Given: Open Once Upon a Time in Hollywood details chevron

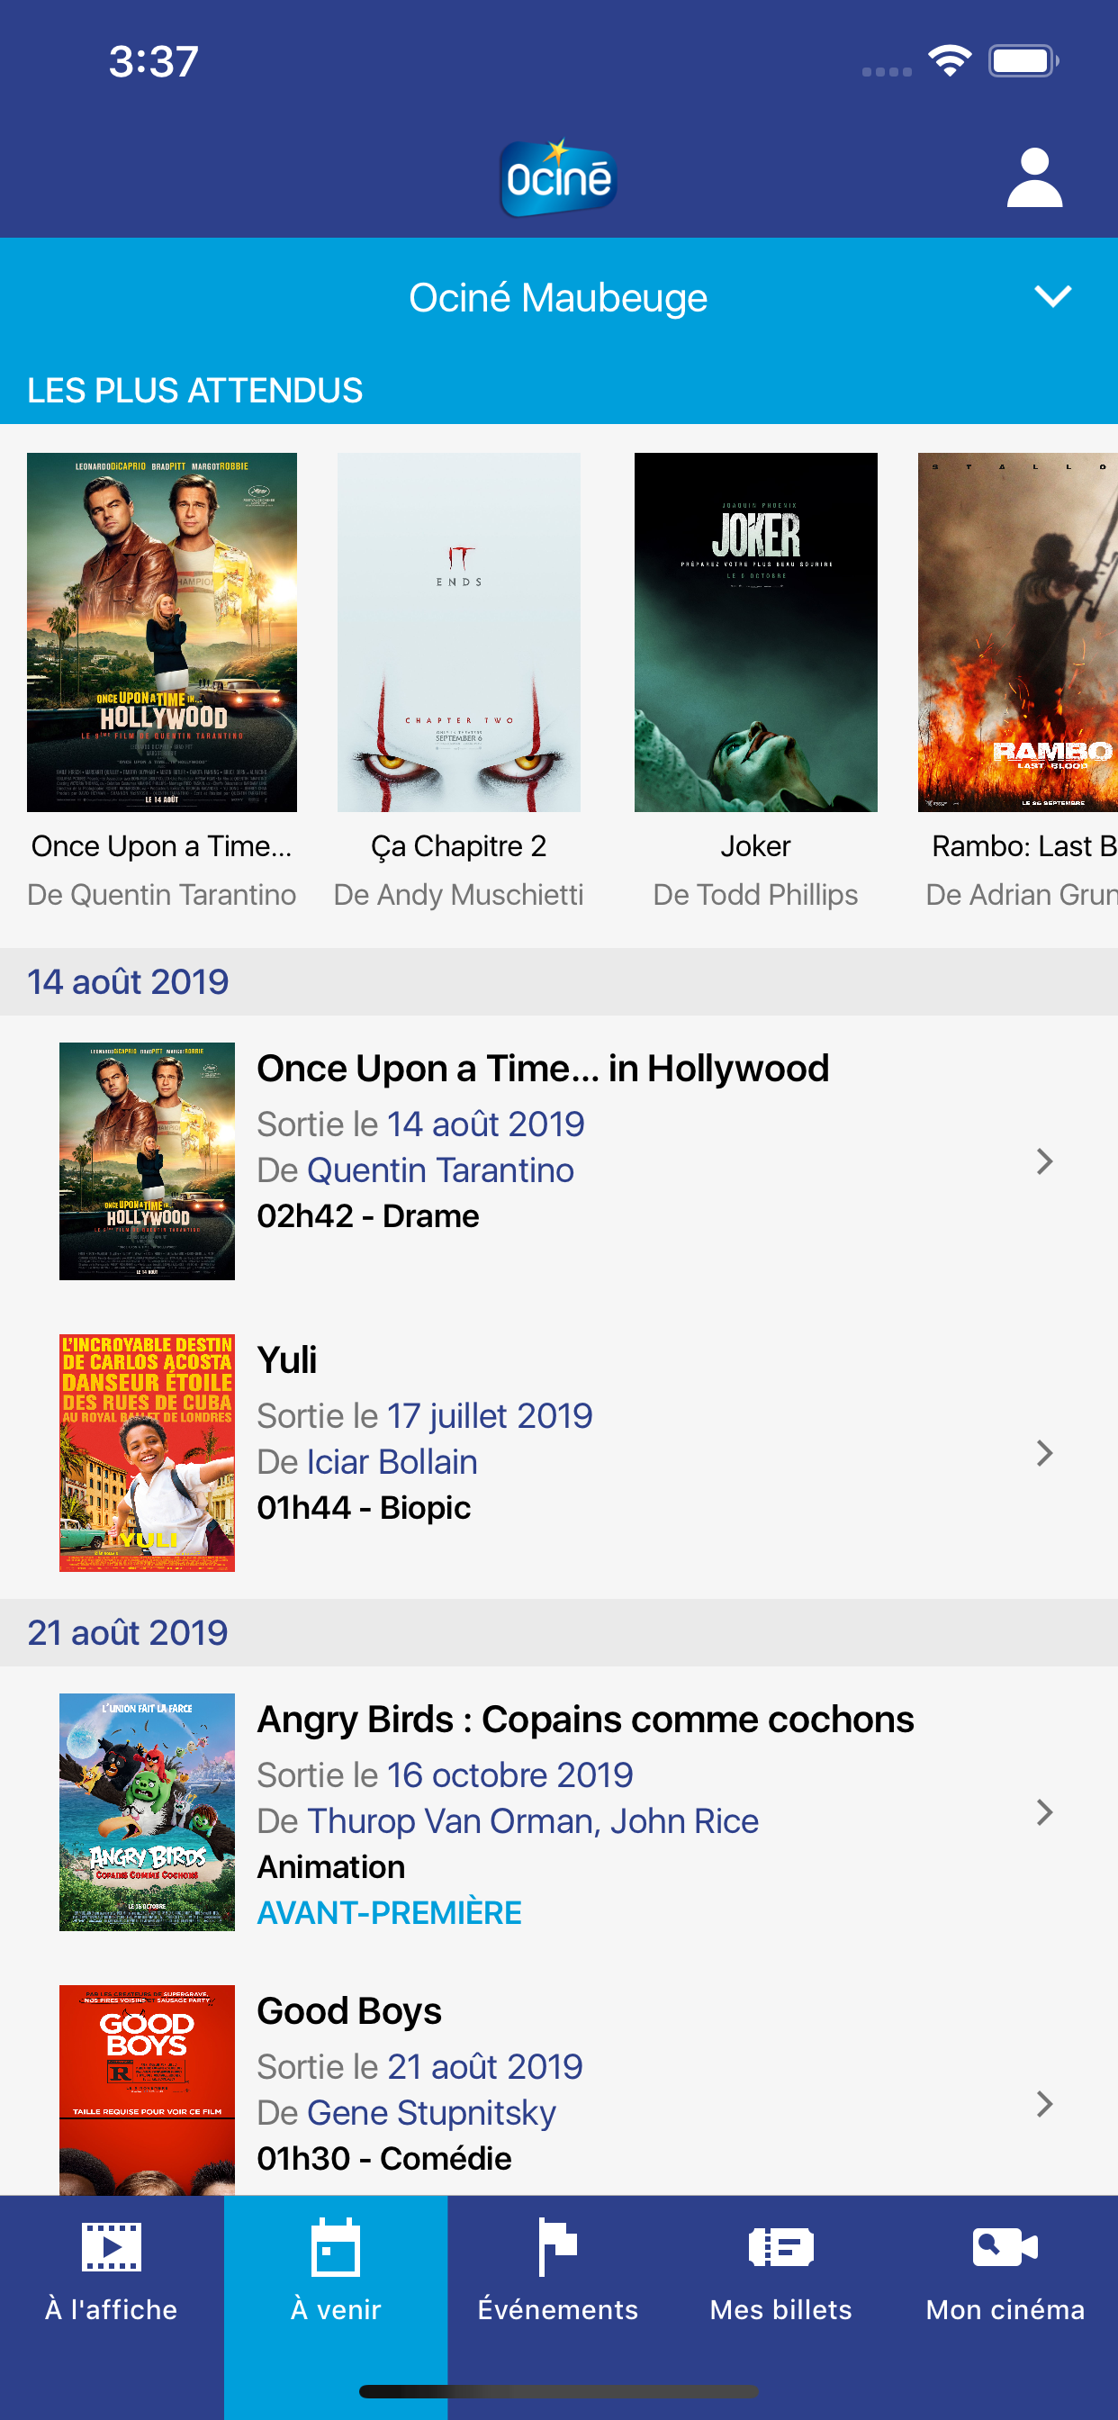Looking at the screenshot, I should pyautogui.click(x=1045, y=1161).
